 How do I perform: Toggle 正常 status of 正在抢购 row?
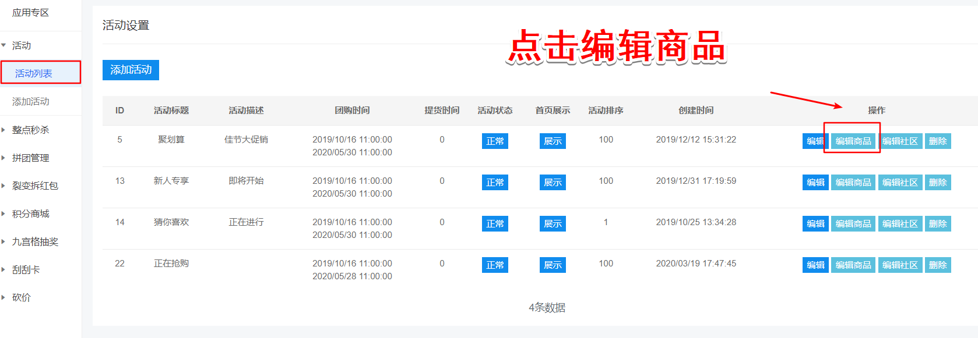click(495, 265)
